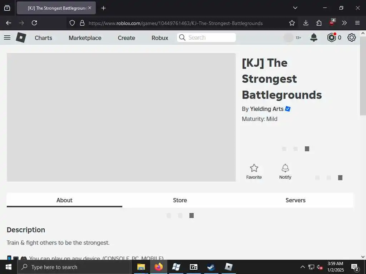Click the Roblox logo home icon

[x=21, y=37]
